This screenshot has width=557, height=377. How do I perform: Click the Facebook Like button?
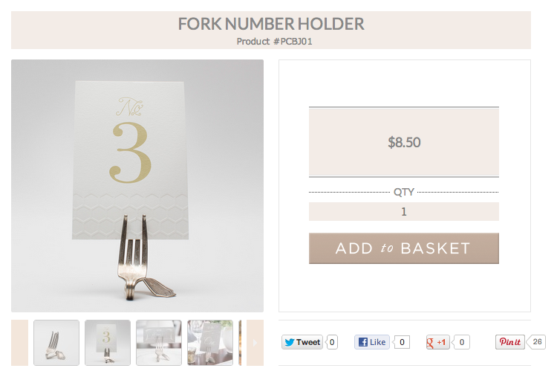372,342
